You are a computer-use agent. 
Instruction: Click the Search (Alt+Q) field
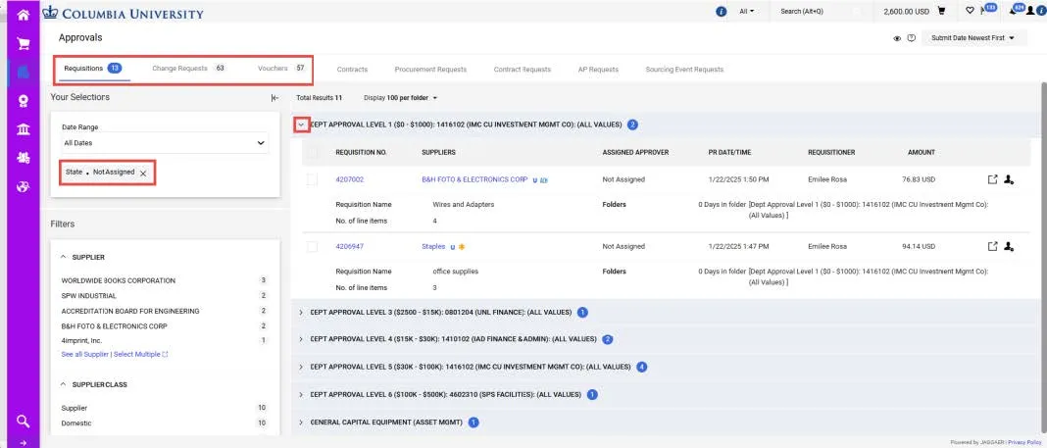click(823, 12)
